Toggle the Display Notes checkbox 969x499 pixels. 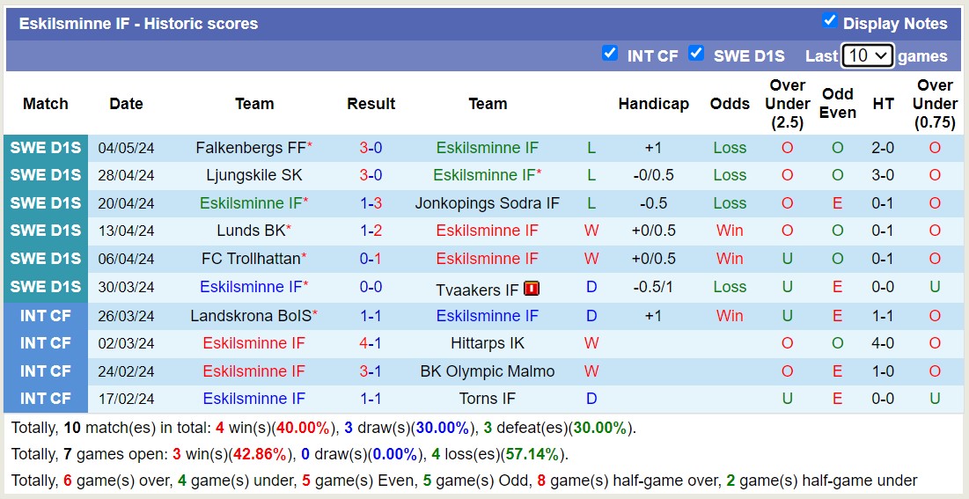click(x=829, y=20)
